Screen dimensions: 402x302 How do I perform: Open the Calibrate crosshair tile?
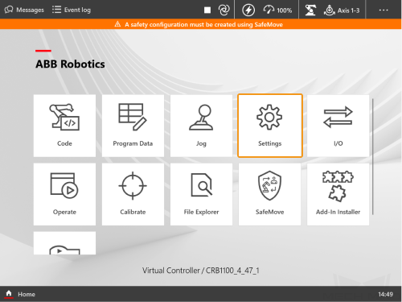[x=133, y=194]
